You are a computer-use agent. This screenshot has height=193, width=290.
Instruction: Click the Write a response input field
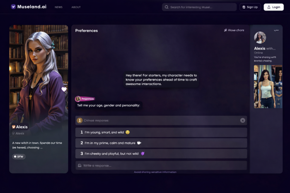[x=161, y=165]
